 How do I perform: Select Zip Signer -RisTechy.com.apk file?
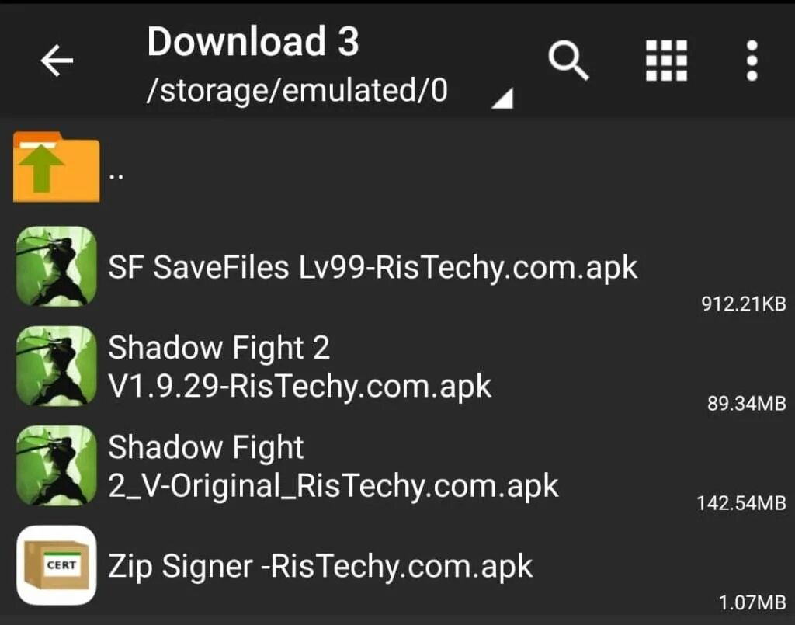[x=320, y=565]
